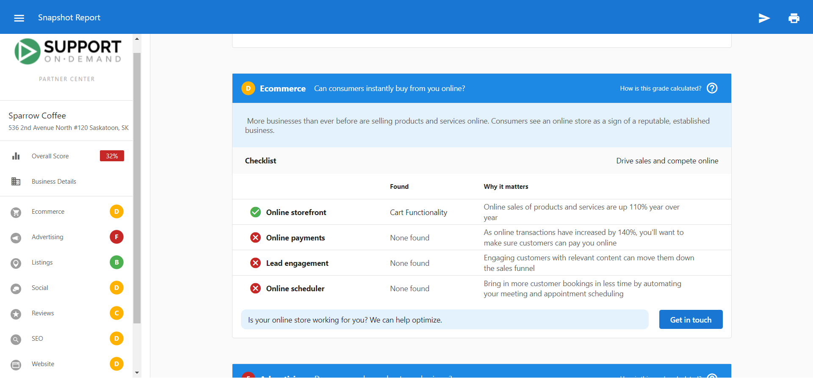Click the 32% overall score badge
Viewport: 813px width, 378px height.
click(112, 156)
